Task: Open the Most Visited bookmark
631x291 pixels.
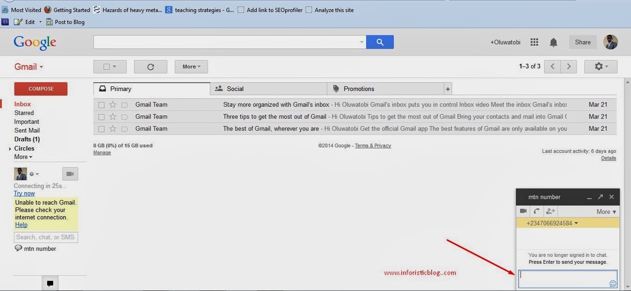Action: pos(21,10)
